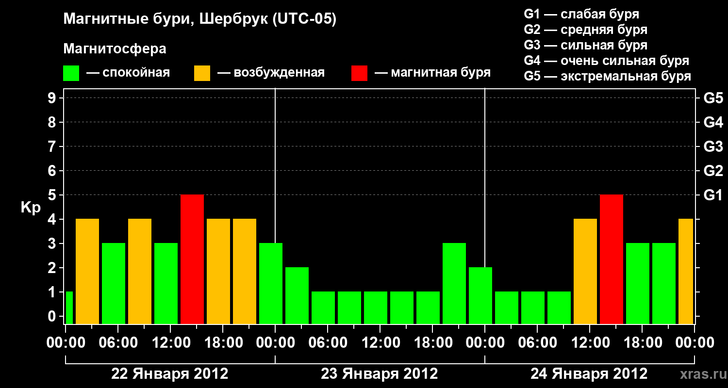The image size is (728, 388).
Task: Click the '22 Января 2012' date label
Action: [170, 374]
